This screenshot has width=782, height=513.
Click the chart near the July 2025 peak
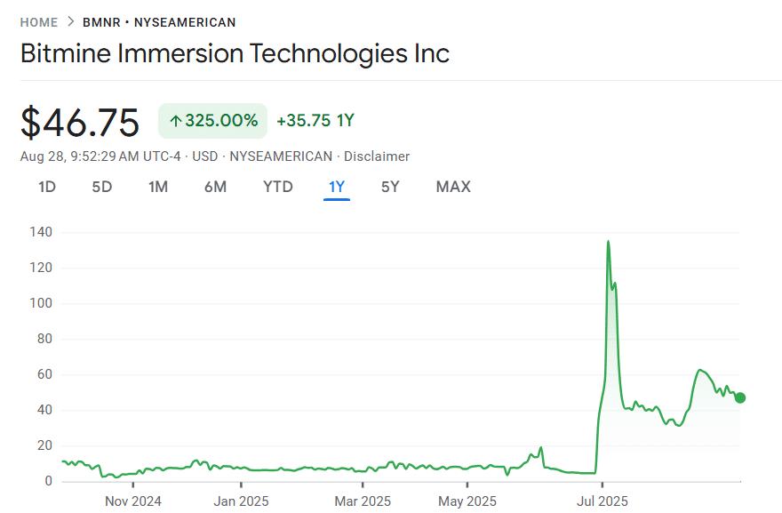pyautogui.click(x=609, y=242)
